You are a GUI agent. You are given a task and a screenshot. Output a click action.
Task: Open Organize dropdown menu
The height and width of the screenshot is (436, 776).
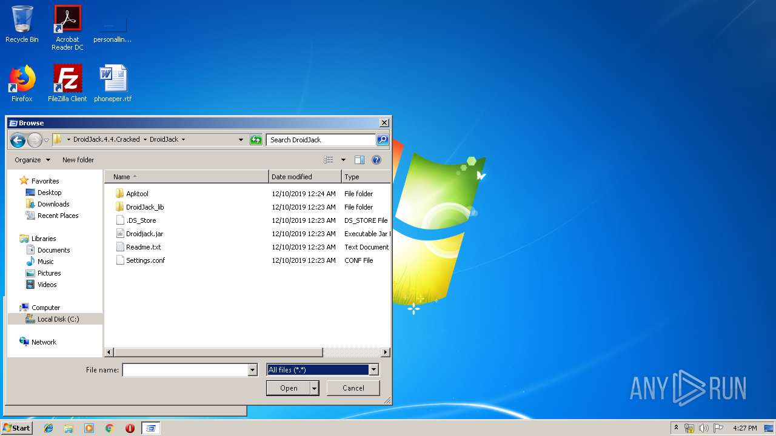point(33,160)
